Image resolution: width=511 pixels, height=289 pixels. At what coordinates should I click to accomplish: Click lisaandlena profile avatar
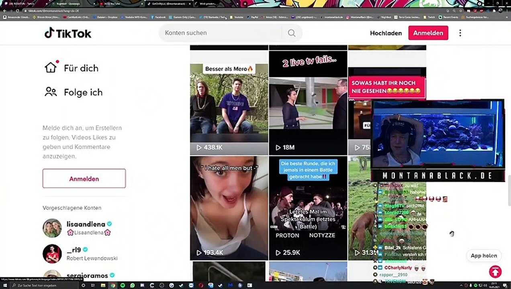pos(52,228)
